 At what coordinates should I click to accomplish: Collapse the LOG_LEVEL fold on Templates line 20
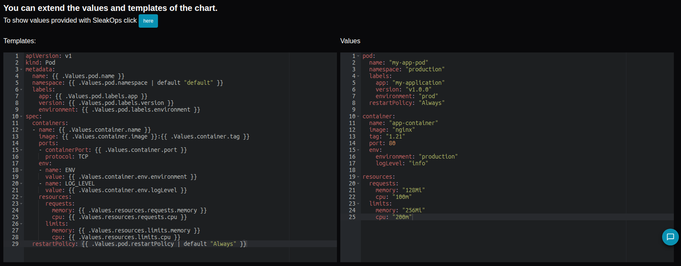coord(21,183)
